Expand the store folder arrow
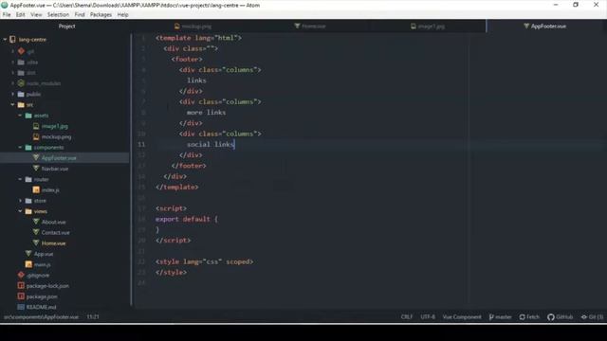Screen dimensions: 607x341 20,201
